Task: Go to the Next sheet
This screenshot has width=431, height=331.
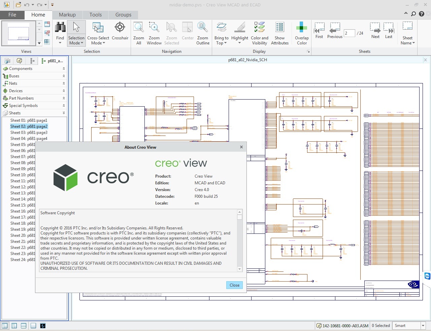Action: pyautogui.click(x=375, y=28)
